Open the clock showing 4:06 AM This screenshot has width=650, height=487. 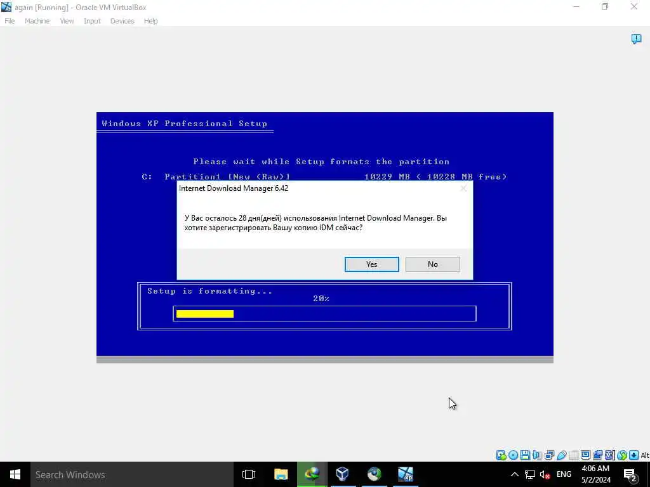(x=595, y=474)
